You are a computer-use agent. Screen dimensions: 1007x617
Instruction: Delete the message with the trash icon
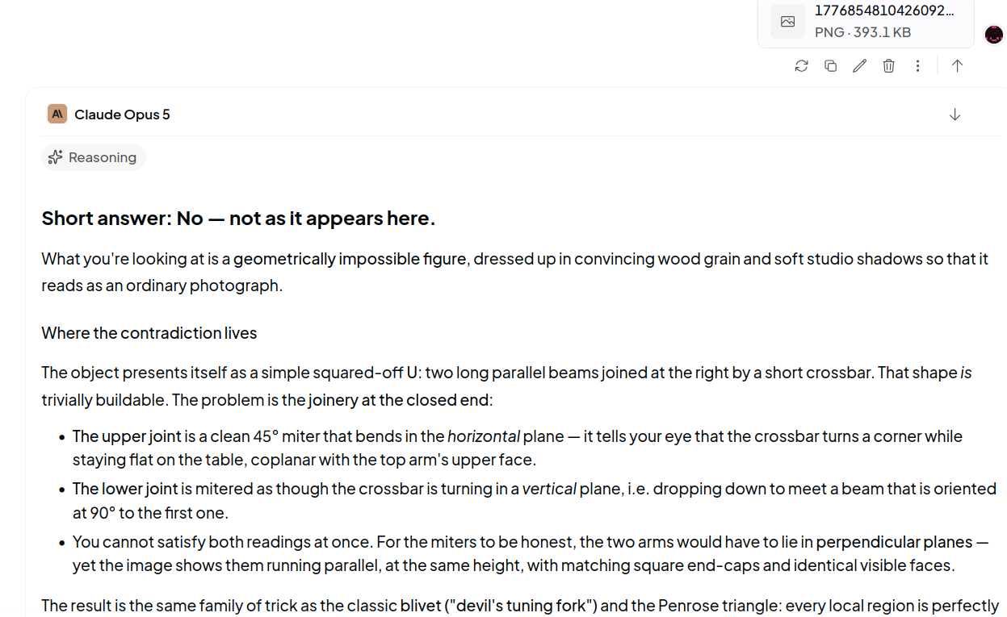(888, 66)
